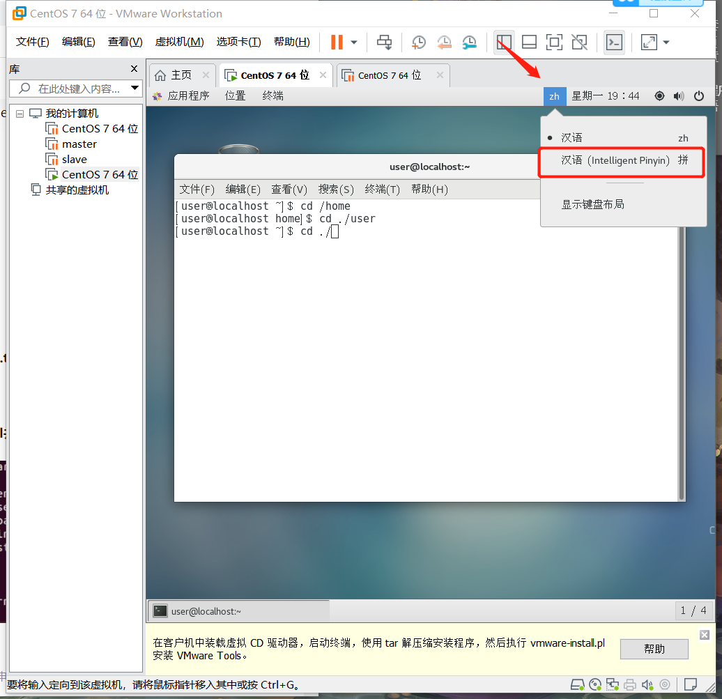
Task: Open the clock showing 星期一 19:44
Action: 605,95
